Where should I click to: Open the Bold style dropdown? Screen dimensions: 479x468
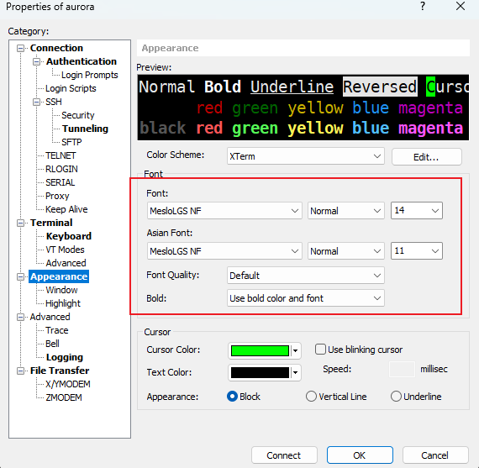click(x=306, y=298)
